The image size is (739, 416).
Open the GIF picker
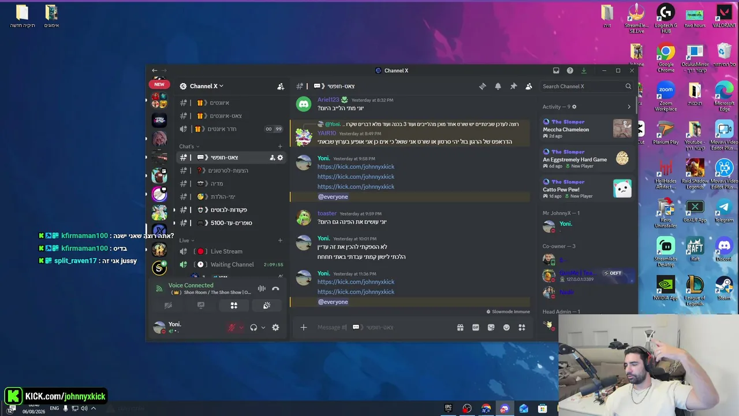pyautogui.click(x=476, y=328)
